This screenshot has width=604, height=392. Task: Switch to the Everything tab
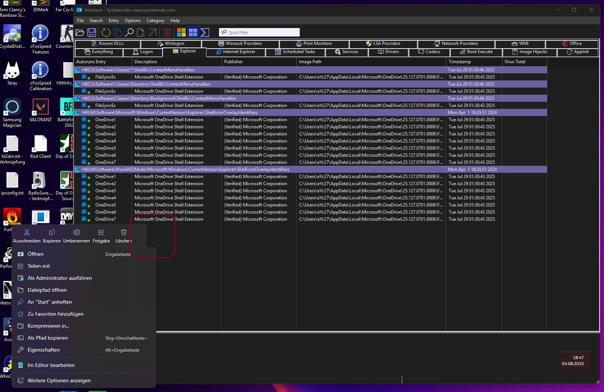tap(99, 52)
